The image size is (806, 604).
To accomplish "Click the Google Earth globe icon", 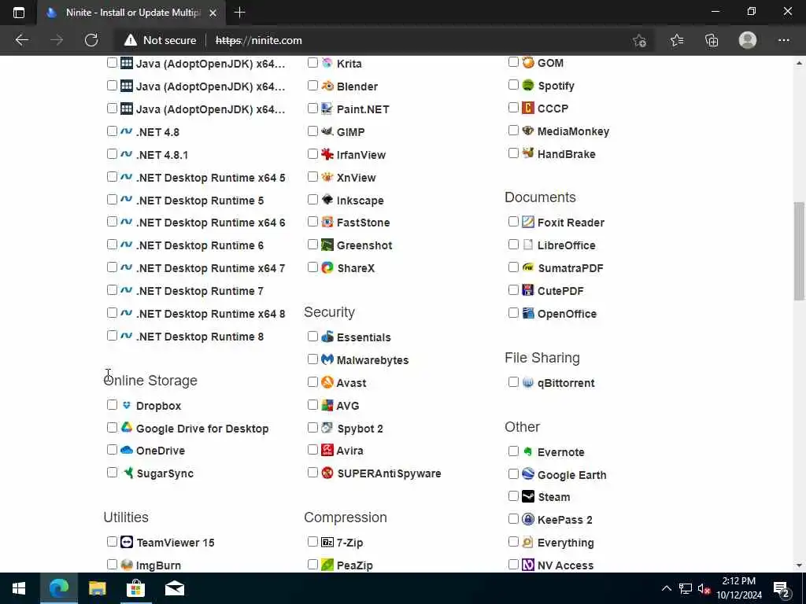I will point(528,474).
